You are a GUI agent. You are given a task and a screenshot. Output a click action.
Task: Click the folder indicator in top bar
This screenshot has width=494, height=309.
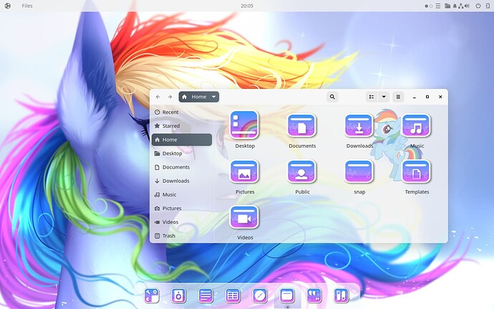click(447, 6)
